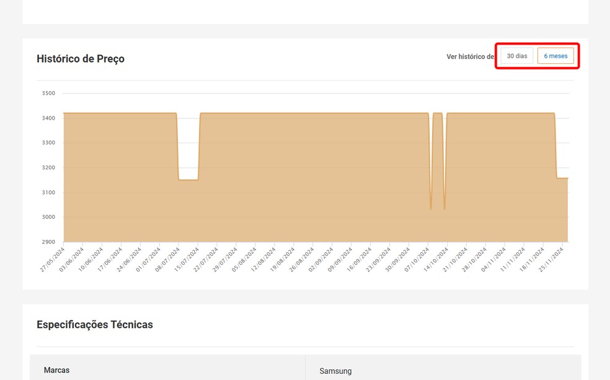
Task: Click the 16/09/2024 date label on axis
Action: [x=360, y=259]
